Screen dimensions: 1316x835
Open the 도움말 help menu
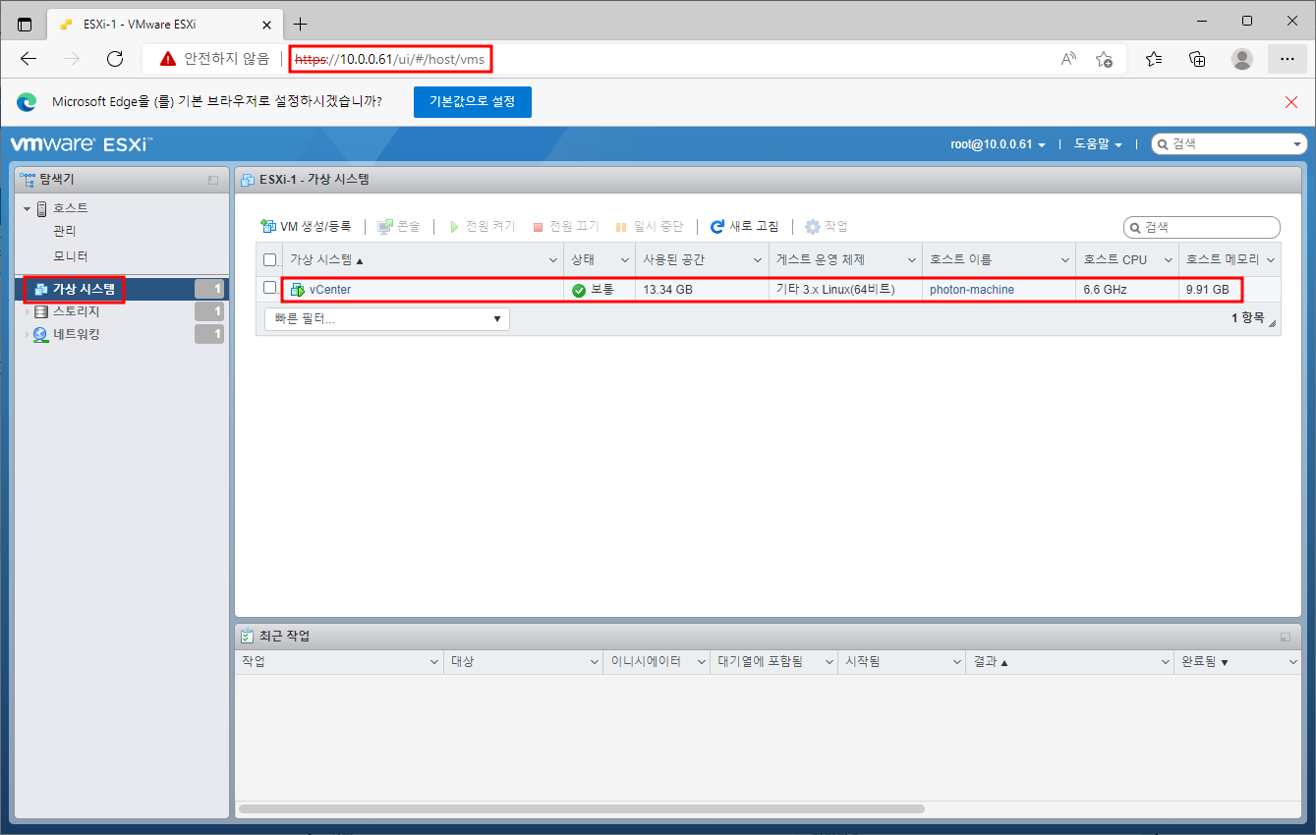click(x=1098, y=144)
